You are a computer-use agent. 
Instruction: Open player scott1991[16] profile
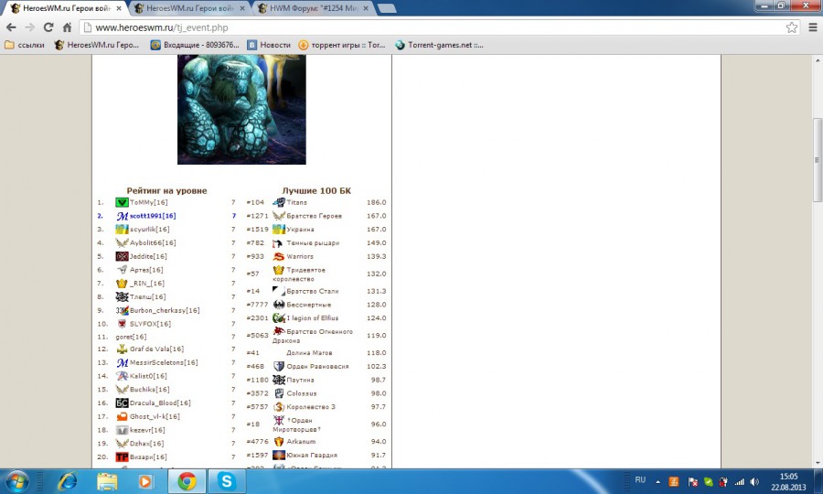coord(153,216)
